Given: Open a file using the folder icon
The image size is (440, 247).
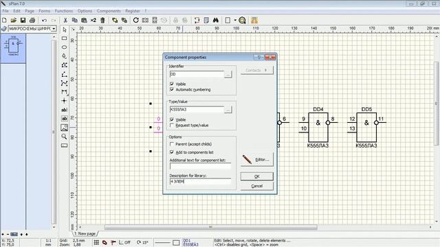Looking at the screenshot, I should [14, 20].
